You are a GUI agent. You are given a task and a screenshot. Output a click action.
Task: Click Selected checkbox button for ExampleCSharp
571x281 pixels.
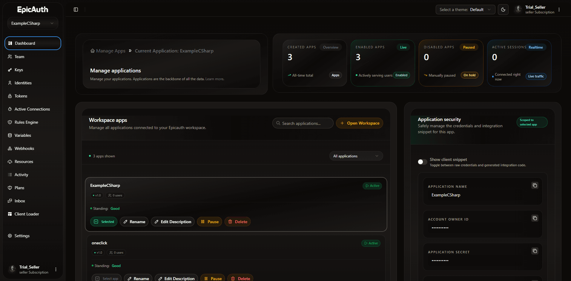[x=104, y=222]
